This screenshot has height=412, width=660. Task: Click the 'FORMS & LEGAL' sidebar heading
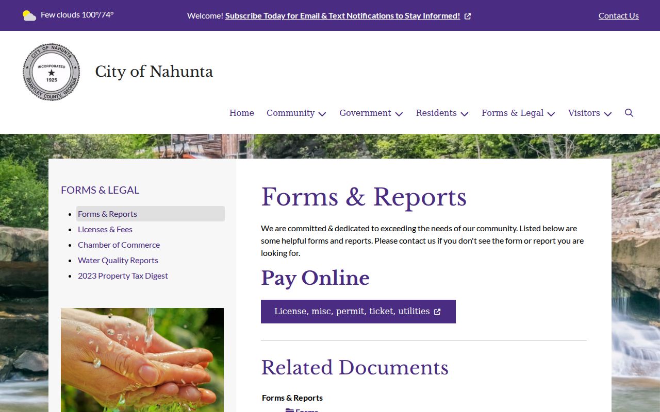[x=100, y=190]
